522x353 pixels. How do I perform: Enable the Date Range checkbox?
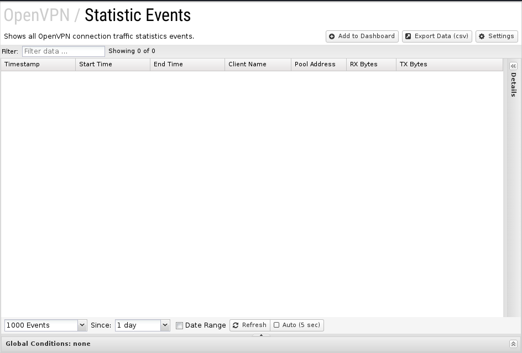179,326
